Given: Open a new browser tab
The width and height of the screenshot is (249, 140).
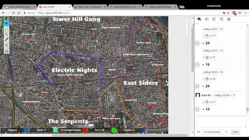Looking at the screenshot, I should (x=182, y=7).
